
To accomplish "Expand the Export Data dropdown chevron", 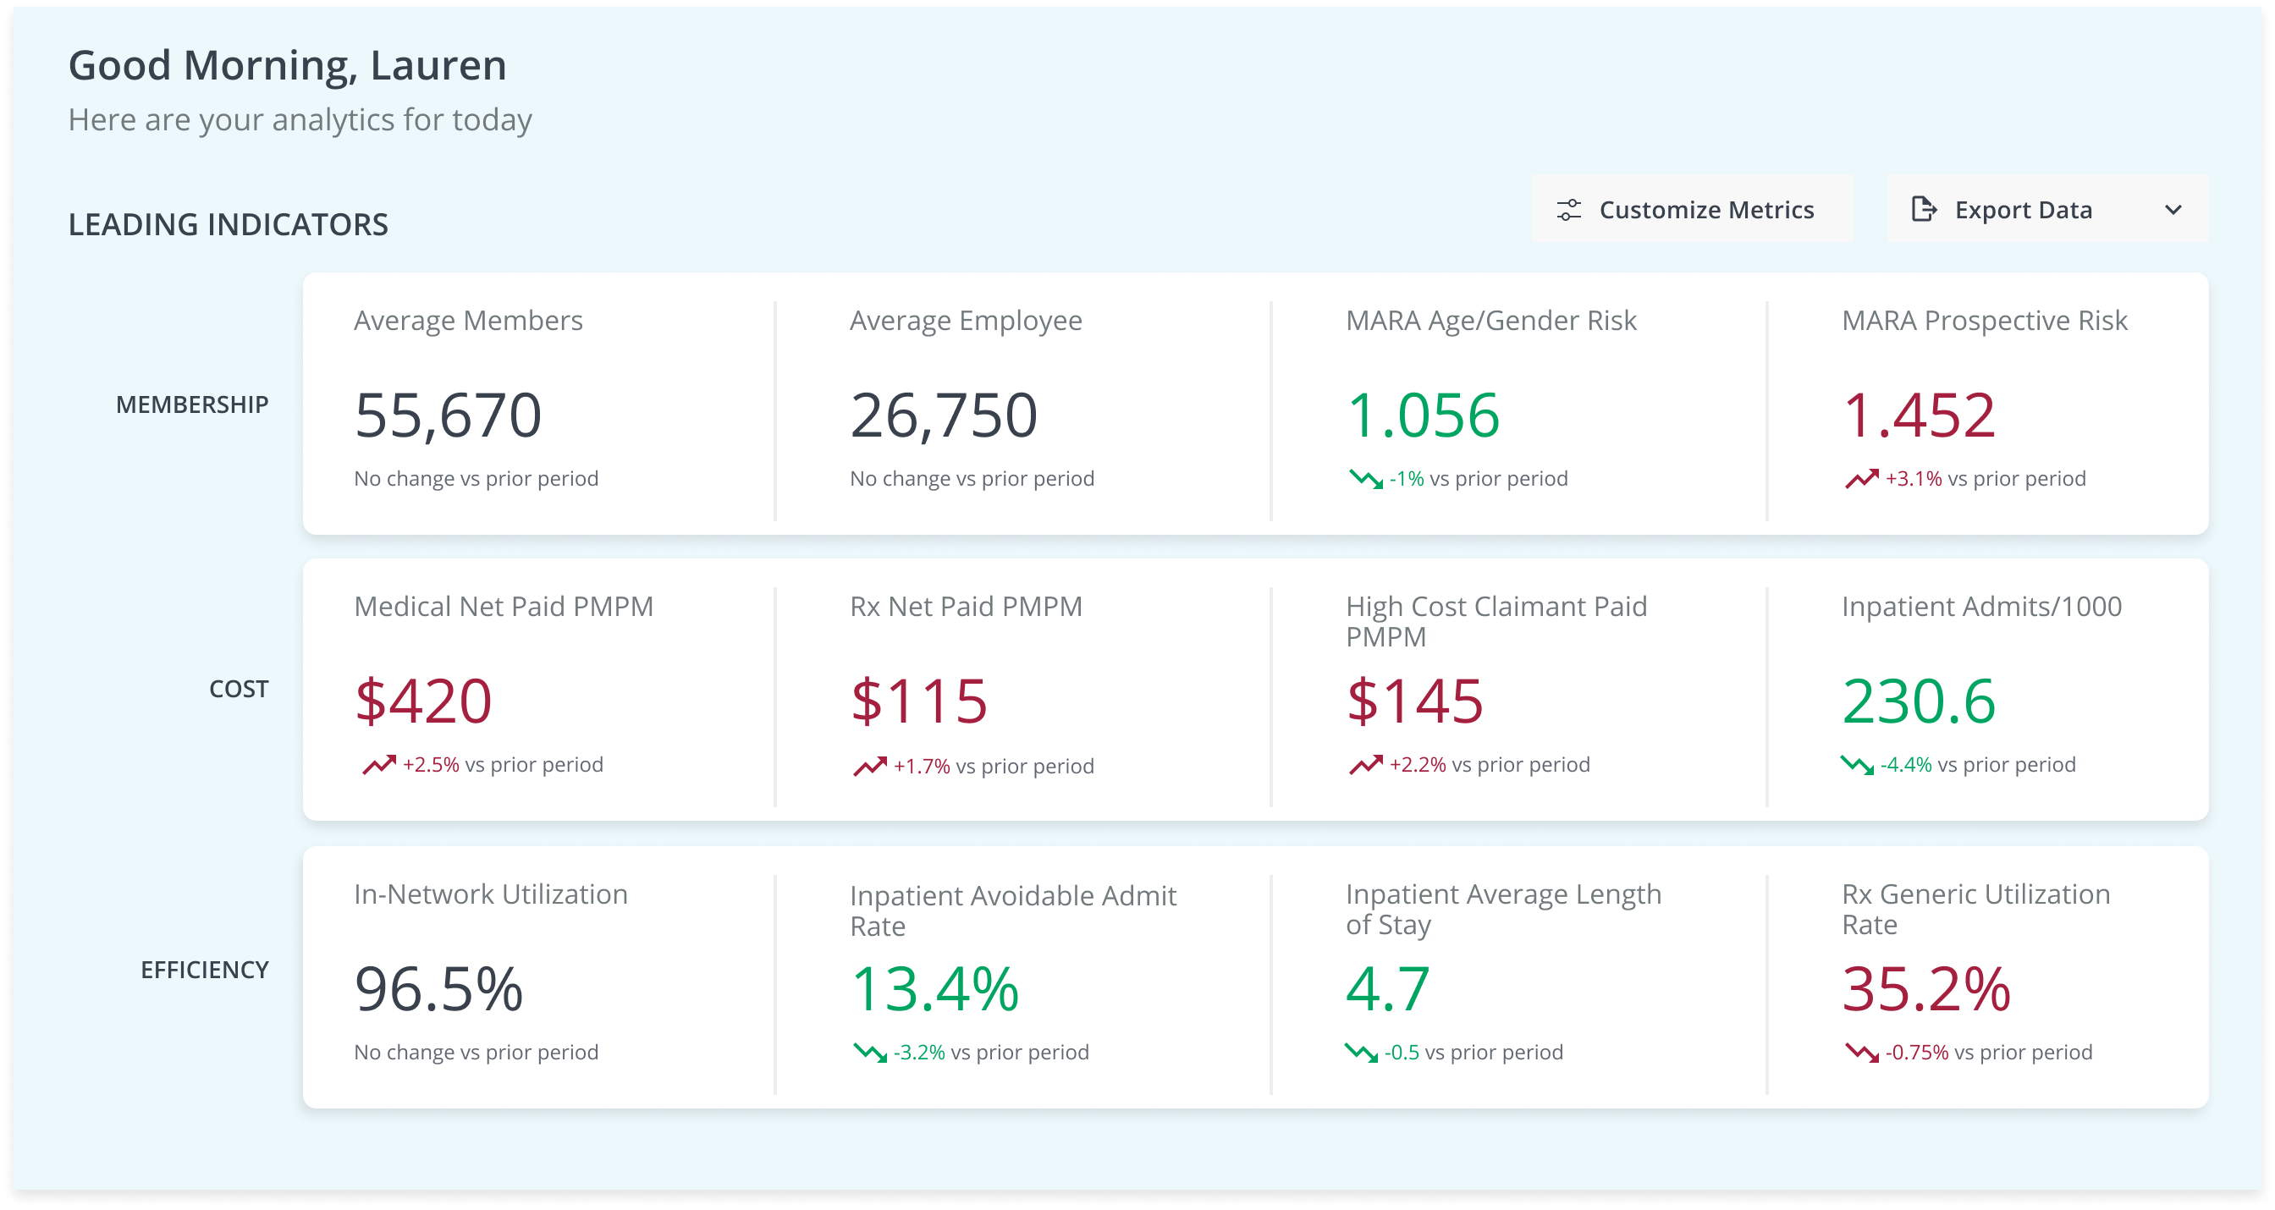I will point(2173,210).
